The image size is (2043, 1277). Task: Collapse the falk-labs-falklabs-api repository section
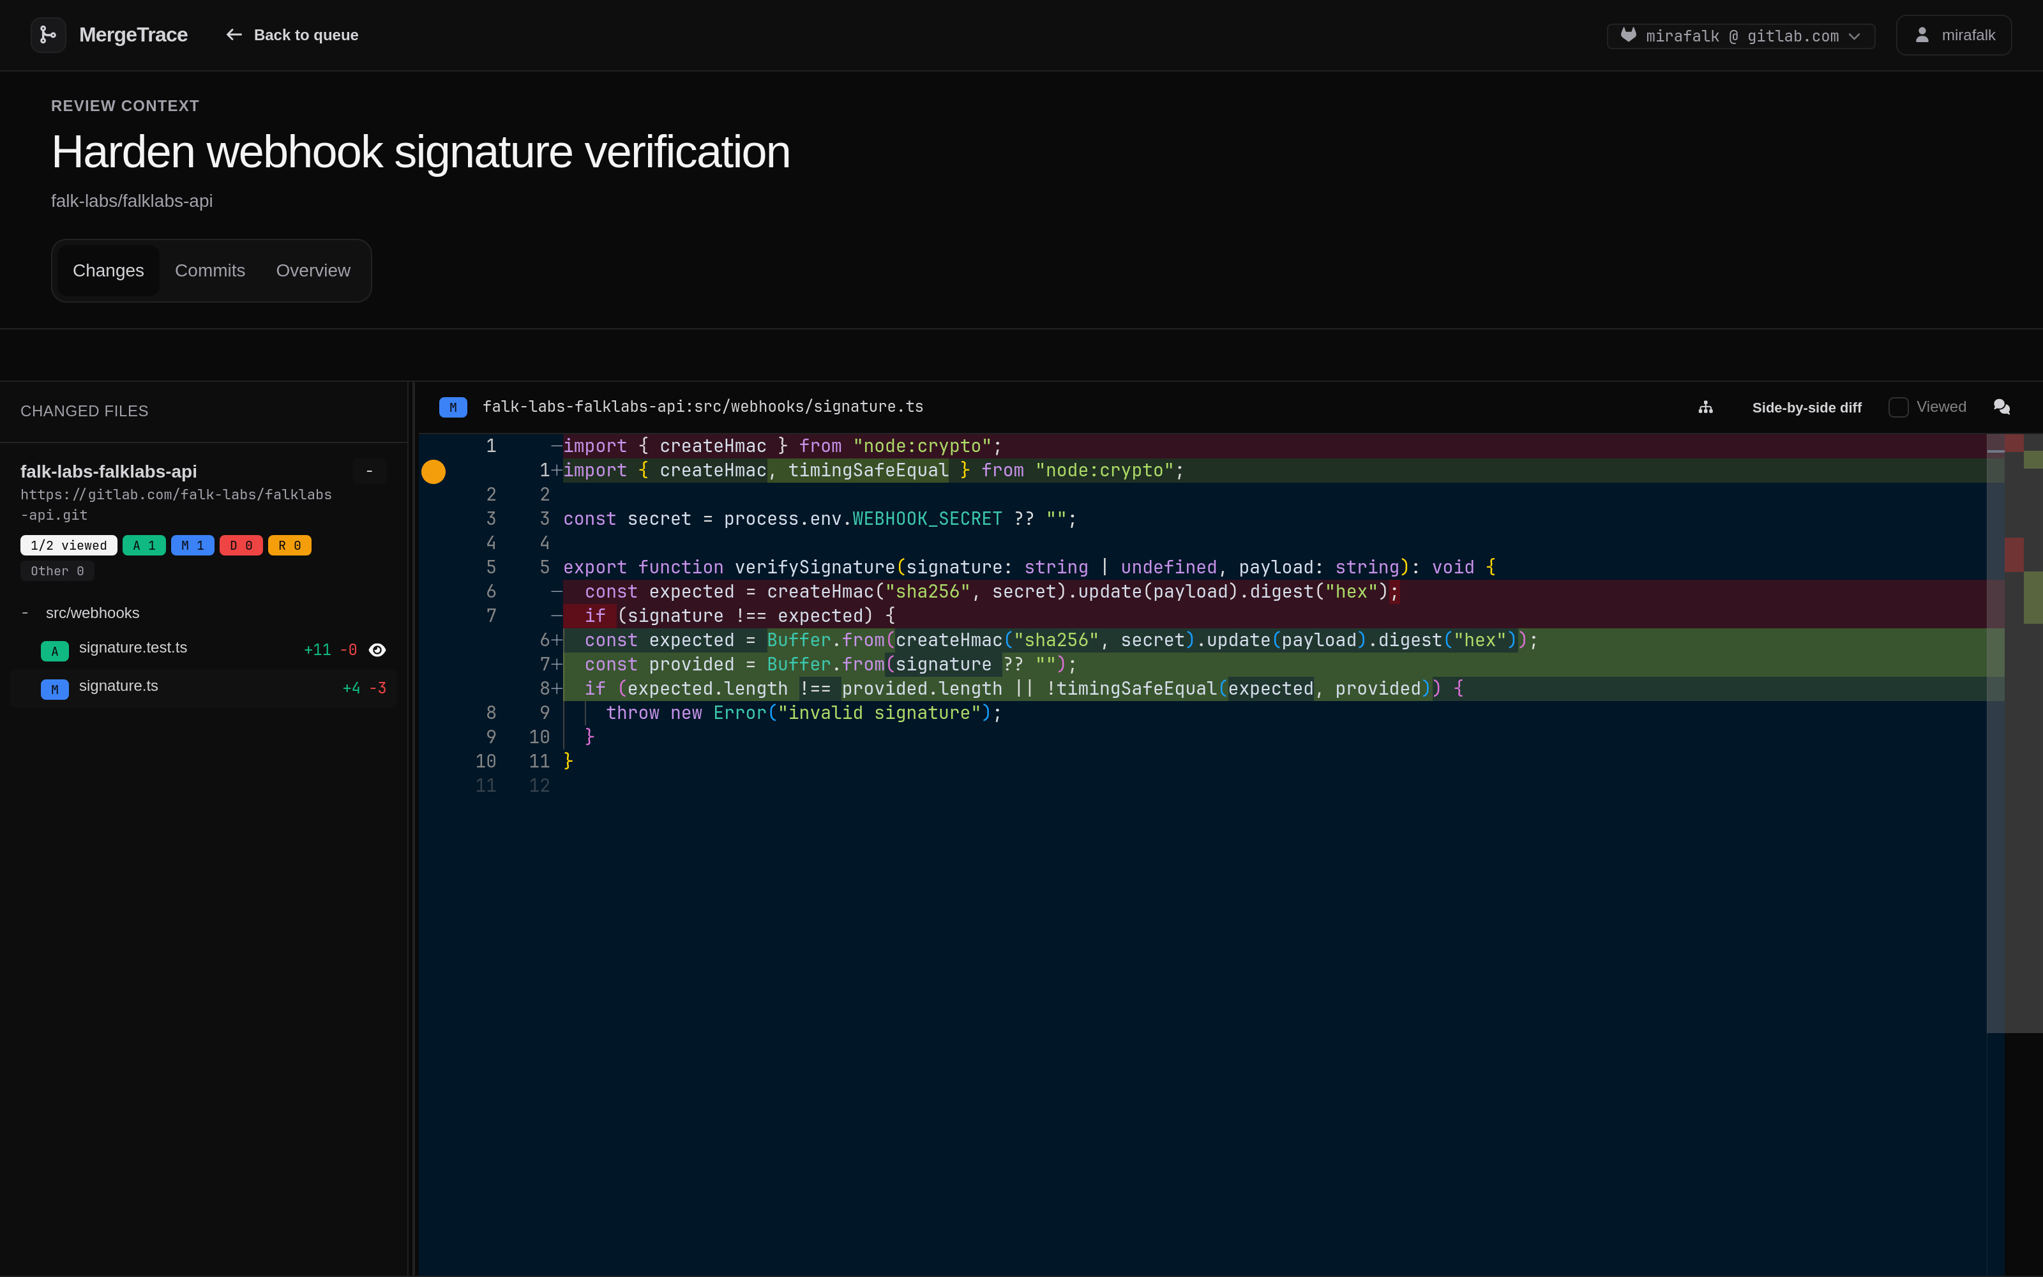[x=370, y=471]
